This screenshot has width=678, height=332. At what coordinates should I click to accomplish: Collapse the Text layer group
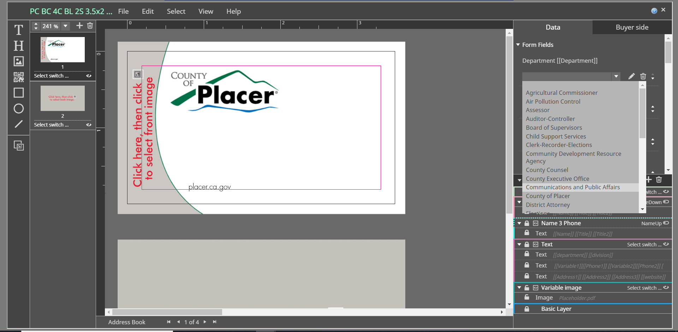tap(519, 244)
